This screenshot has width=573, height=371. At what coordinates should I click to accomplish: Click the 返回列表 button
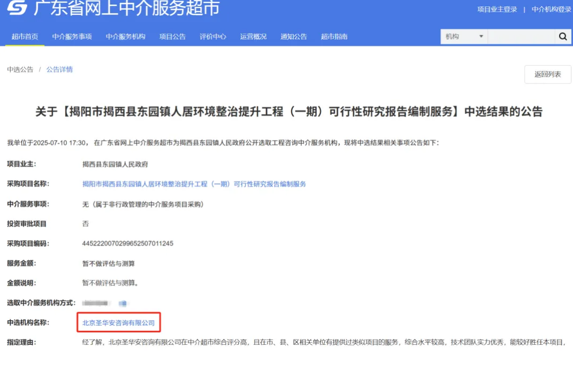547,74
